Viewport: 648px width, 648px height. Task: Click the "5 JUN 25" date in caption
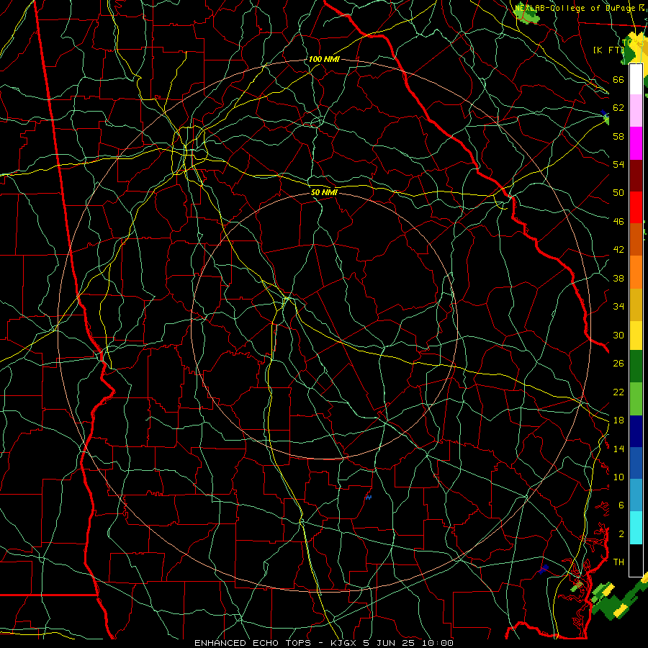[x=390, y=643]
